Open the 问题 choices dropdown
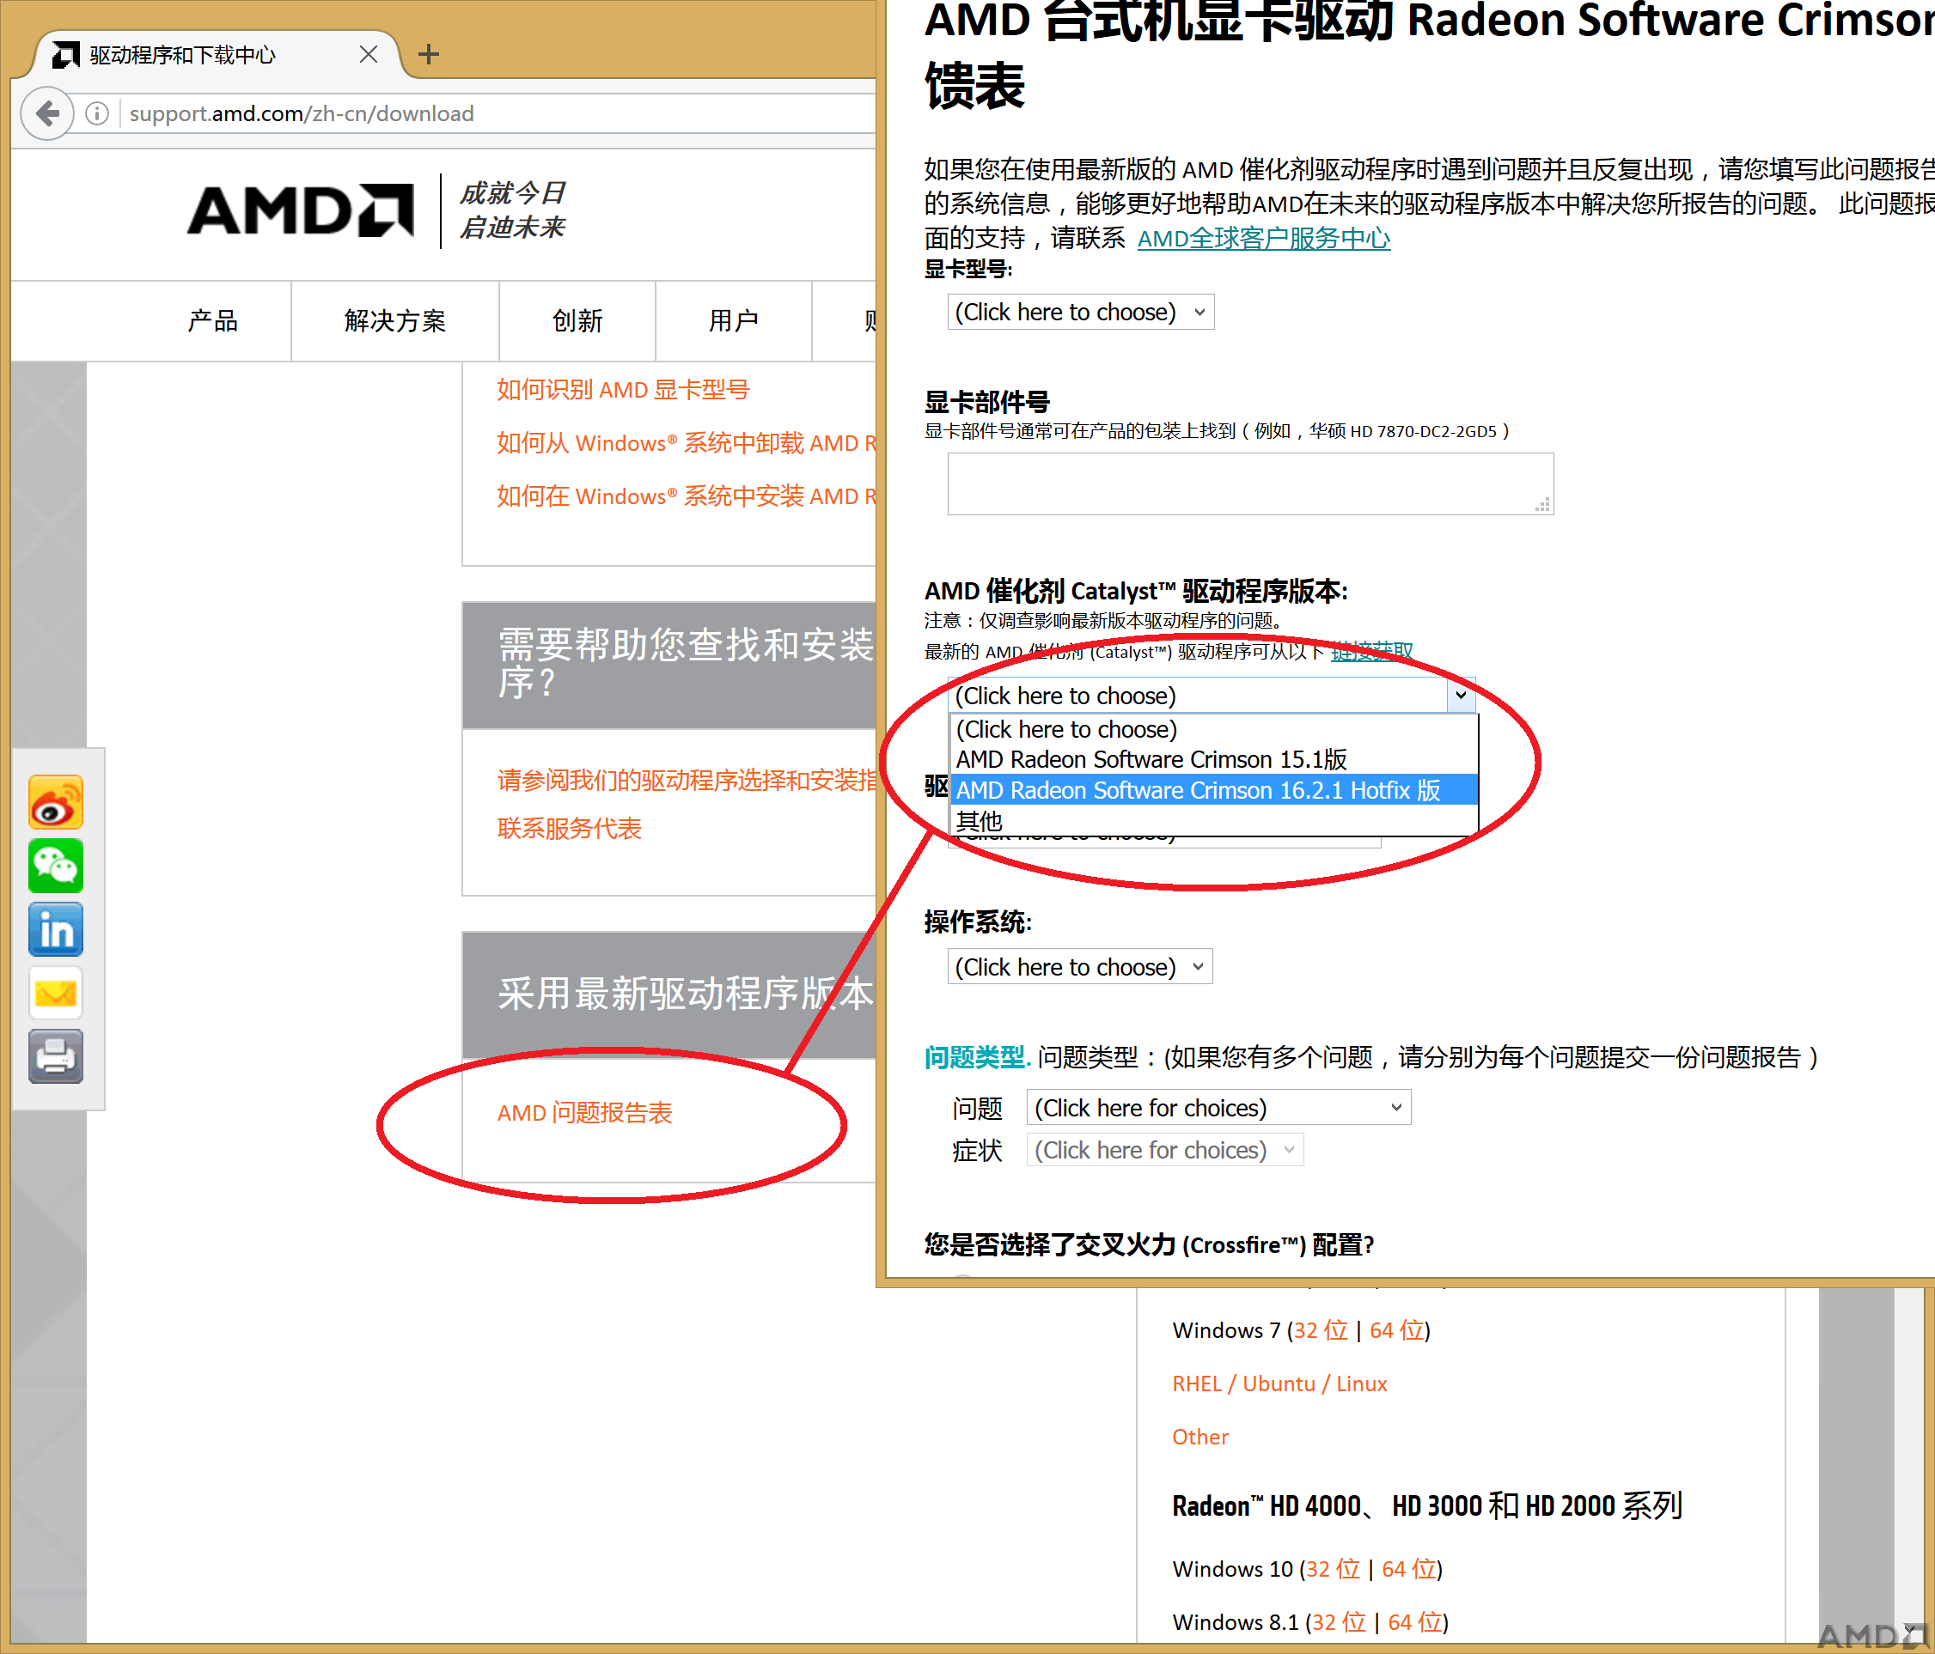The height and width of the screenshot is (1654, 1935). click(x=1218, y=1108)
